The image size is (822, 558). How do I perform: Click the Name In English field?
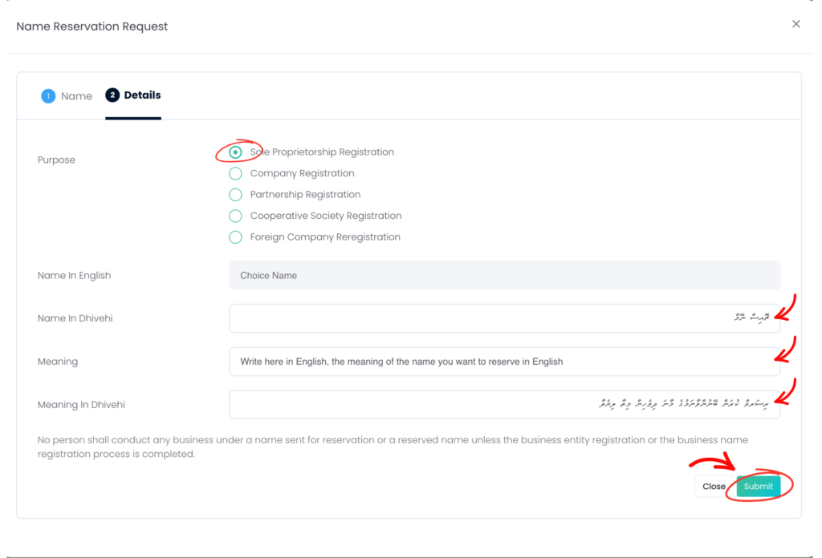click(x=504, y=275)
